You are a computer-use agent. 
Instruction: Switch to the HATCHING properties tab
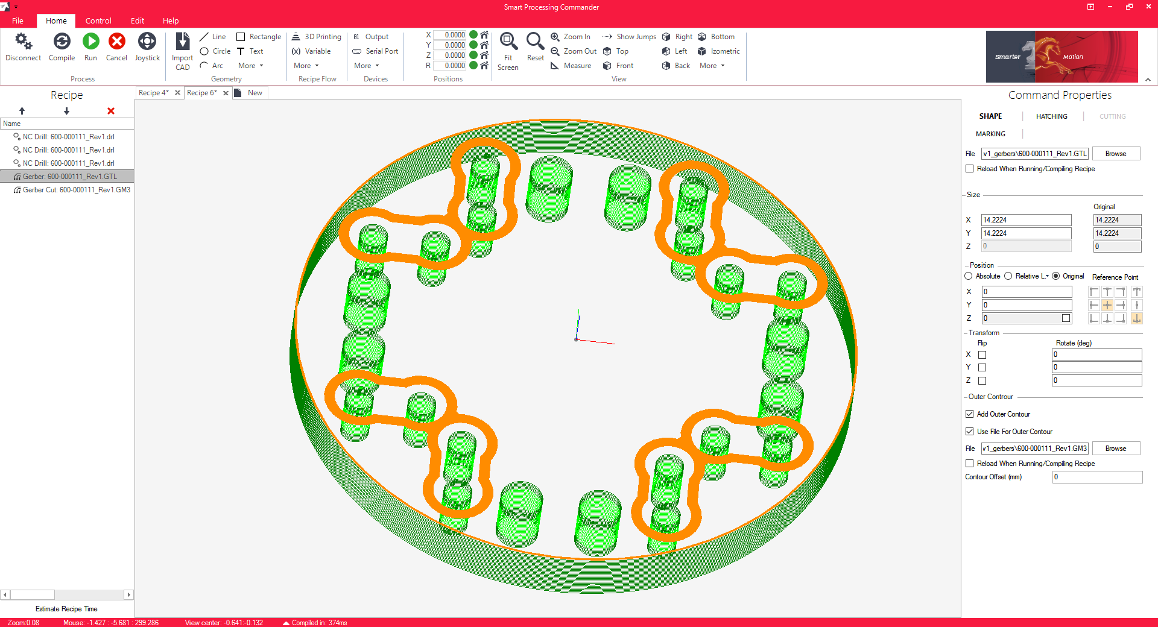point(1051,116)
